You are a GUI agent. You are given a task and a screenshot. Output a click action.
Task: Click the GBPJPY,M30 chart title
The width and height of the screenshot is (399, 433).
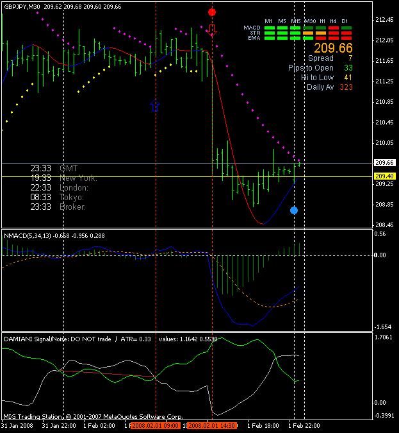point(22,7)
